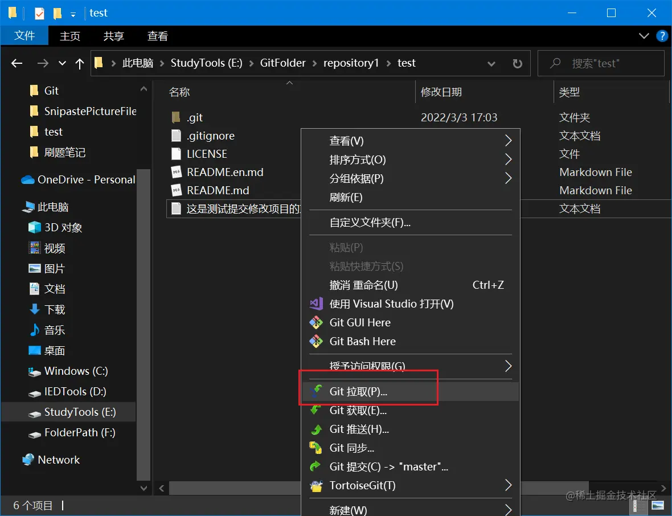Click the Git pull icon in context menu
Screen dimensions: 672x516
click(316, 391)
